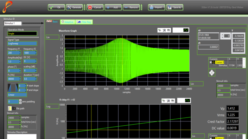Click the Stimulus Description text box
248x139 pixels.
[x=22, y=137]
